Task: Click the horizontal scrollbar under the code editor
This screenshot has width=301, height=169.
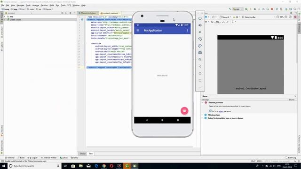Action: point(140,147)
